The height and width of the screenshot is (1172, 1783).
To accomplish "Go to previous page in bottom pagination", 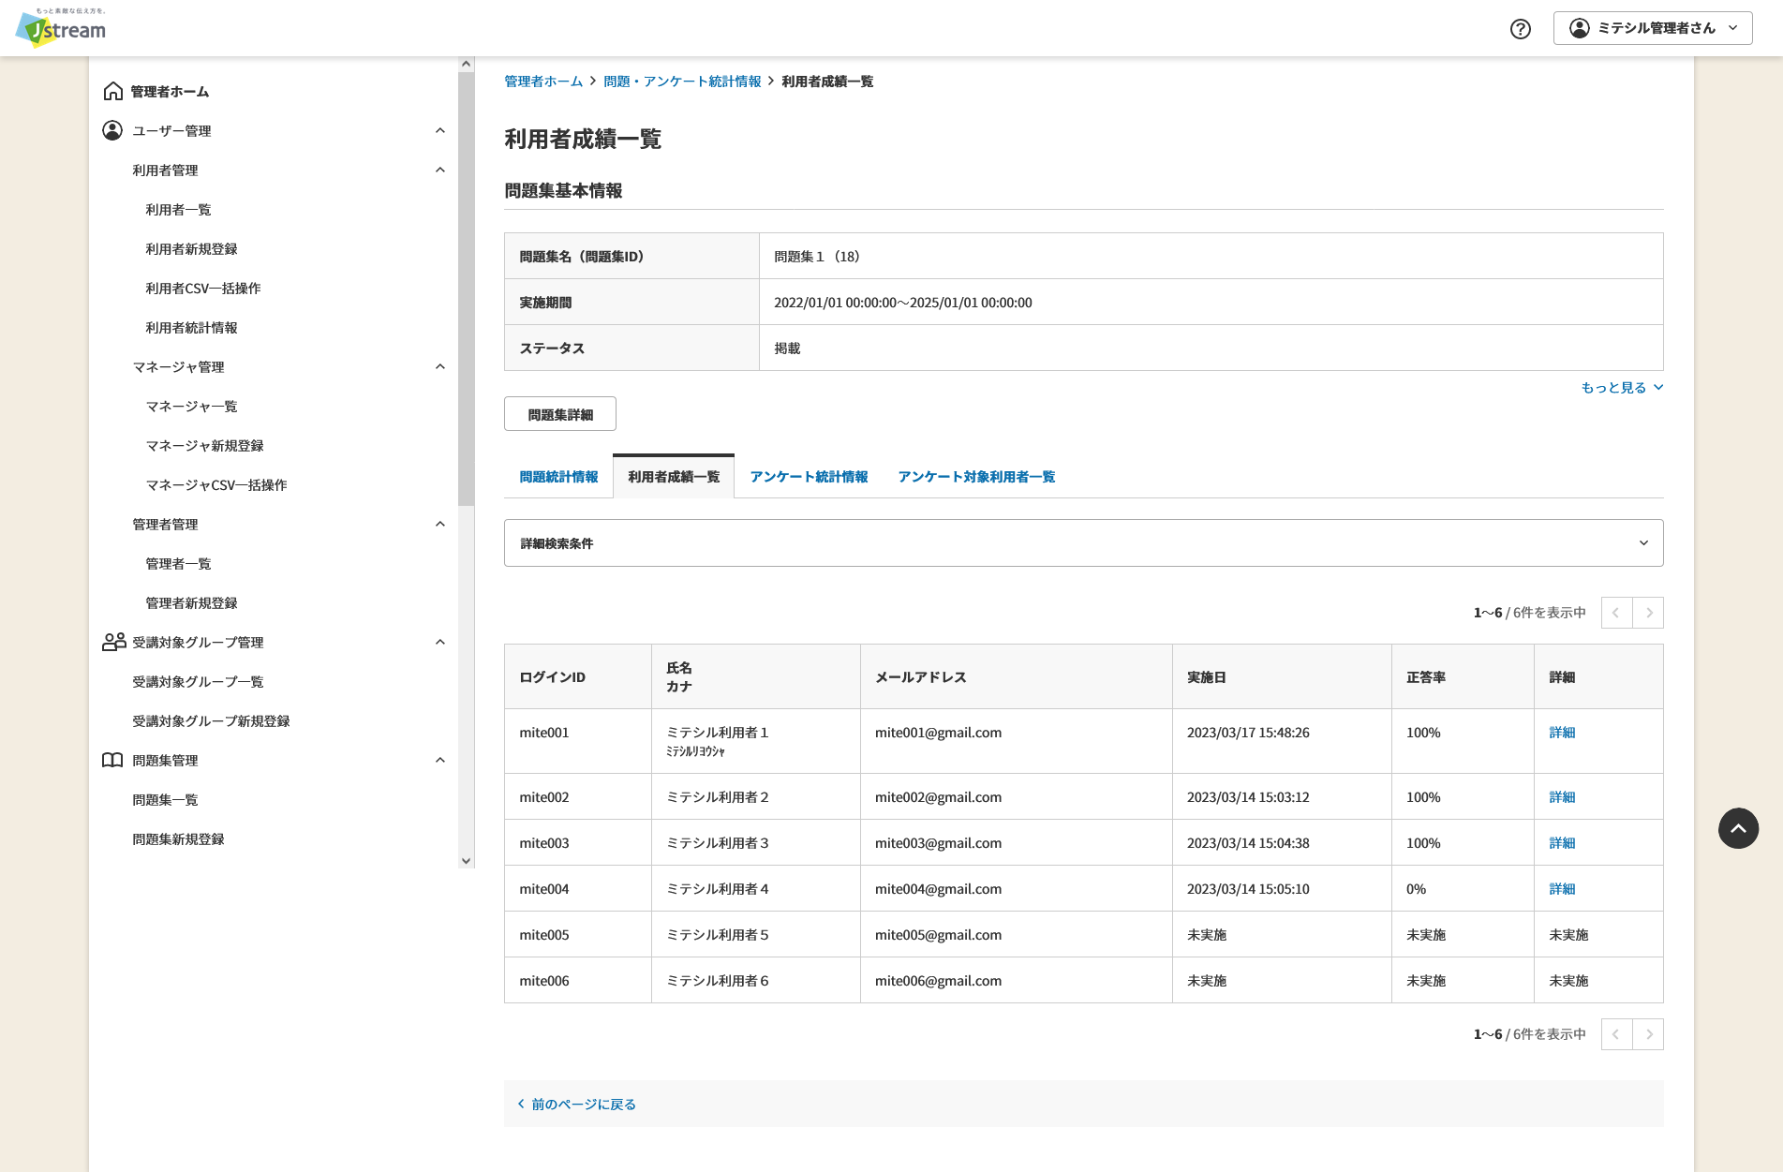I will 1616,1034.
